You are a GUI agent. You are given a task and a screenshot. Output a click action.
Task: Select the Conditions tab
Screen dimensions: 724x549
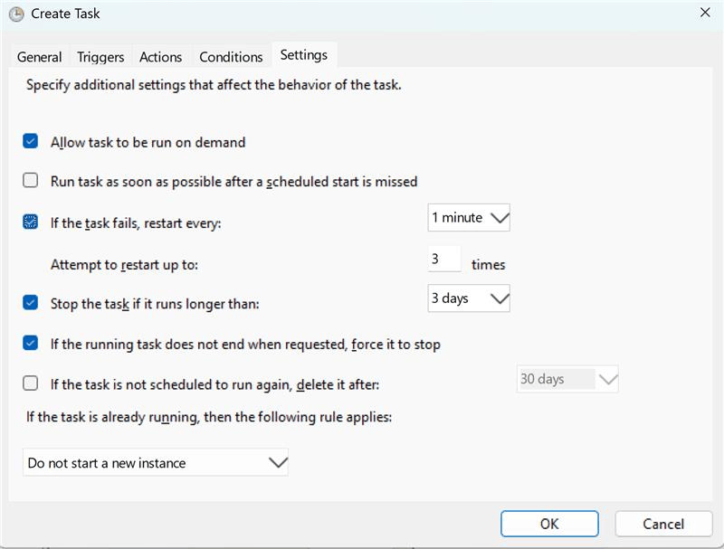click(x=231, y=57)
